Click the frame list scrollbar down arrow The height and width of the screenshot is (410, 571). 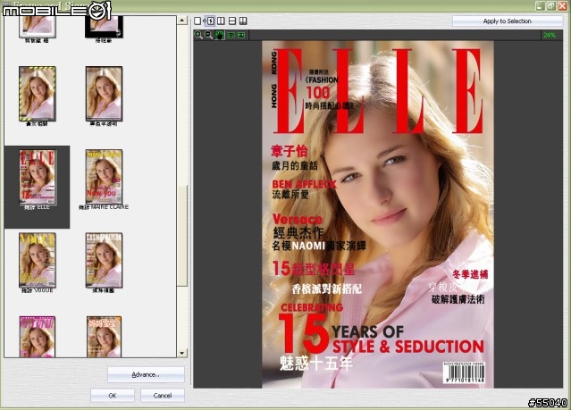tap(182, 353)
